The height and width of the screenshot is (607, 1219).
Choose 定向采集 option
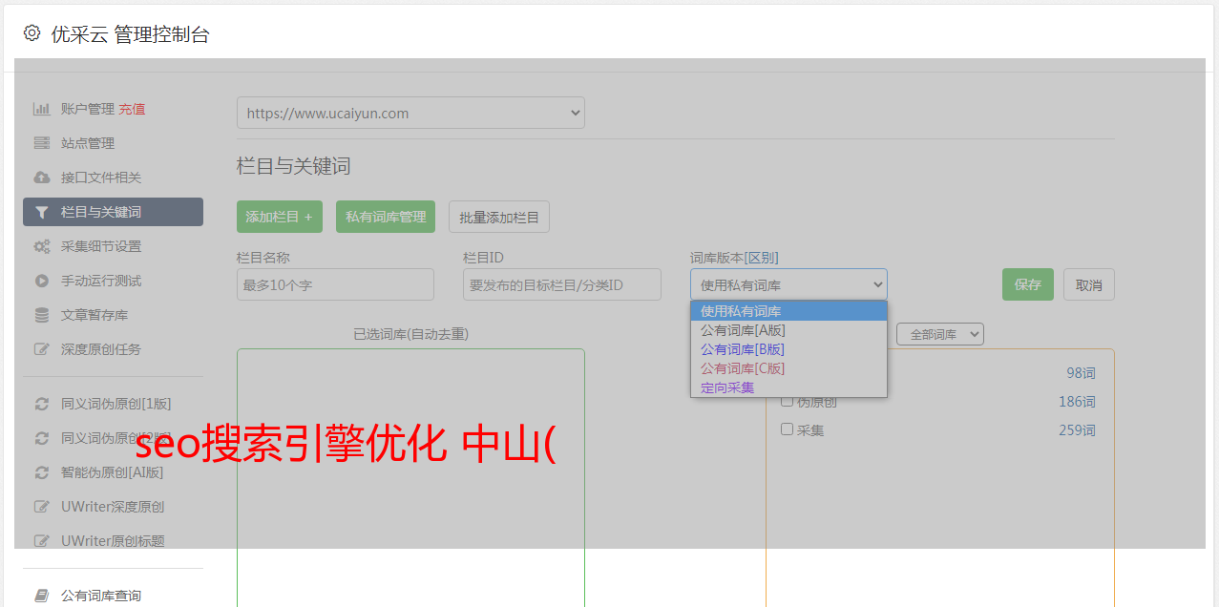point(788,387)
